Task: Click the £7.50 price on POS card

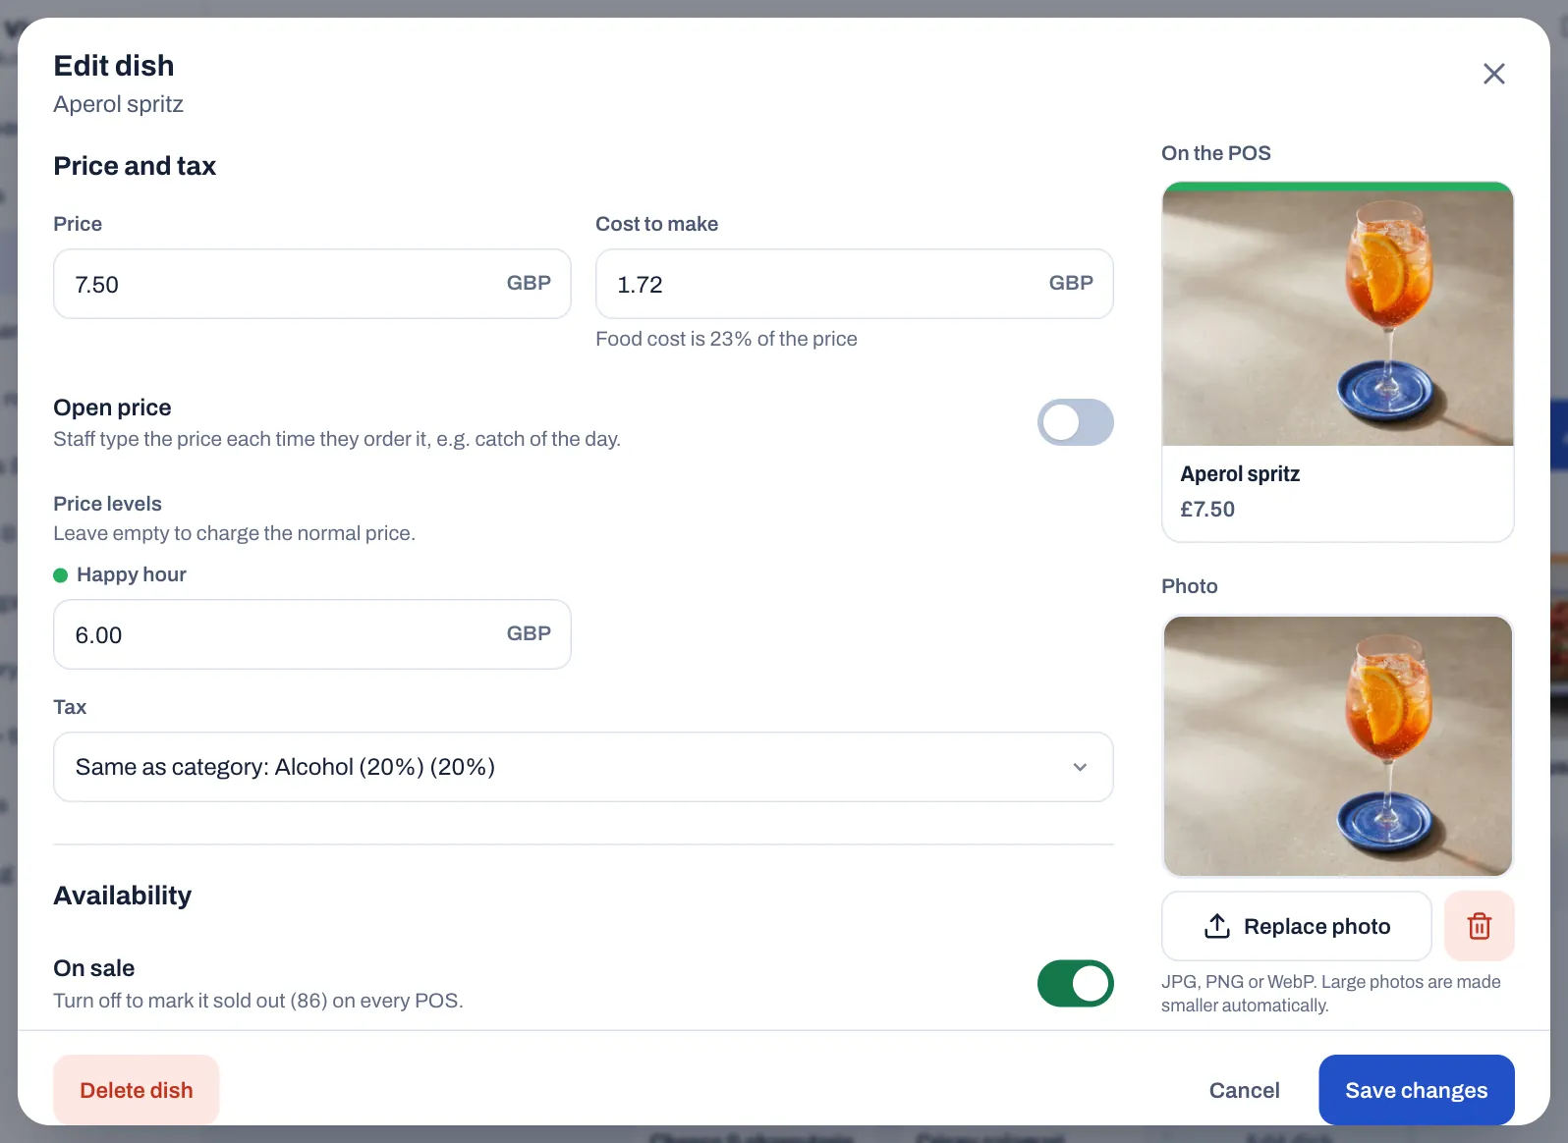Action: 1207,510
